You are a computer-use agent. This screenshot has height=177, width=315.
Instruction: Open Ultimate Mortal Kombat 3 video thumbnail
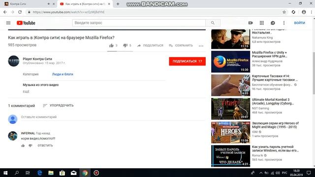coord(231,109)
